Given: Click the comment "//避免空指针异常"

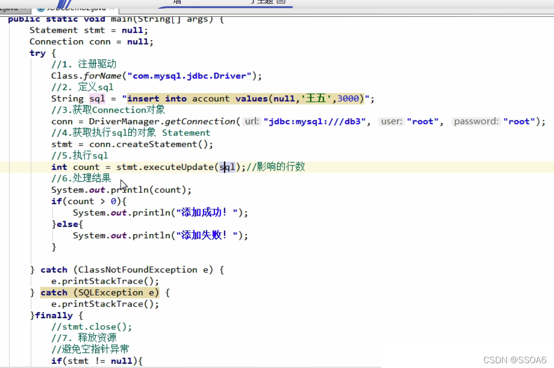Looking at the screenshot, I should (90, 349).
